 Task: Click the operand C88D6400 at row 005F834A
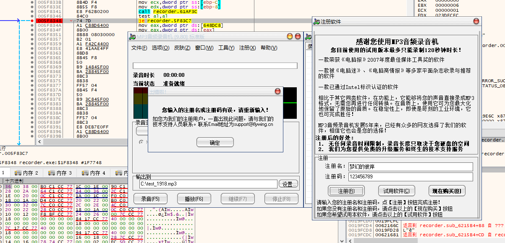[x=97, y=25]
